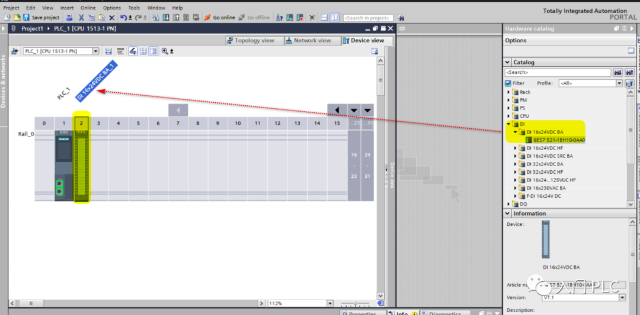Click the New project icon
This screenshot has width=640, height=315.
(x=7, y=18)
